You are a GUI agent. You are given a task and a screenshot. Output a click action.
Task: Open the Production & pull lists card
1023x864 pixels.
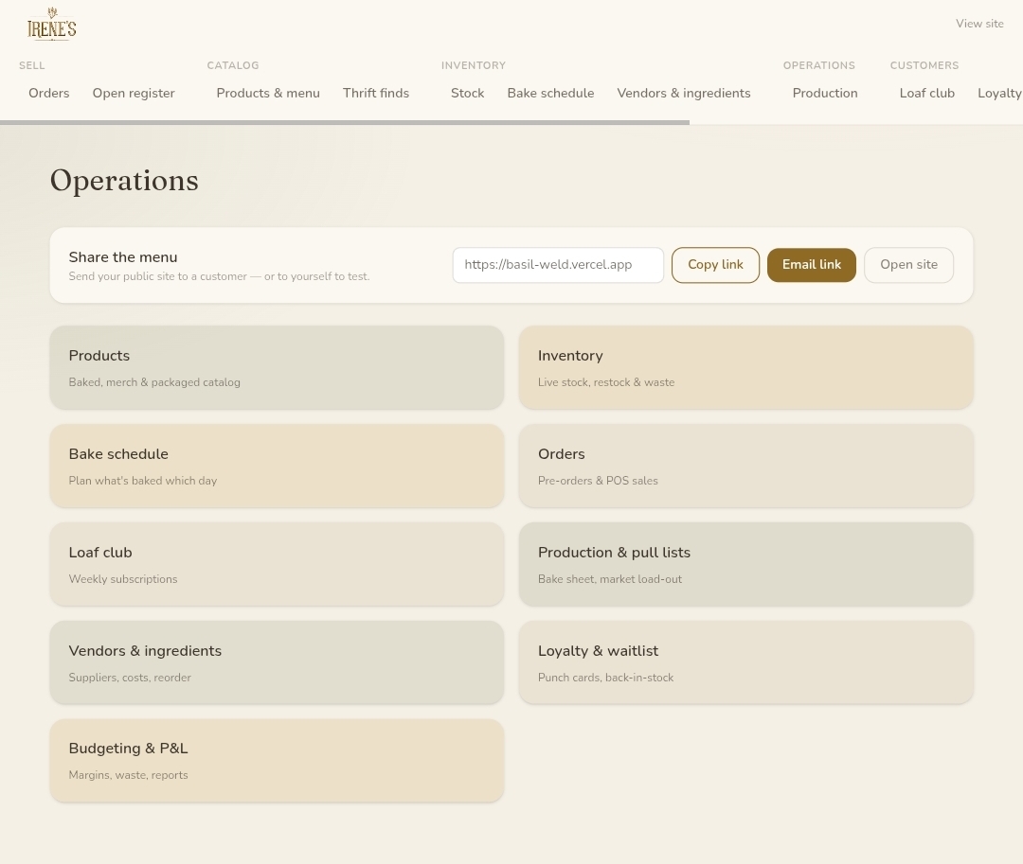[x=745, y=564]
